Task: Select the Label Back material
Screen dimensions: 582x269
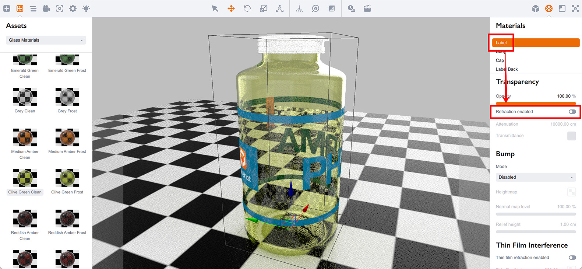Action: point(507,69)
